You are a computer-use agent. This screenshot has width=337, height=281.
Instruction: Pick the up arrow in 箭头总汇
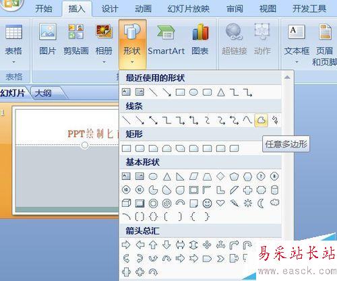pyautogui.click(x=153, y=245)
